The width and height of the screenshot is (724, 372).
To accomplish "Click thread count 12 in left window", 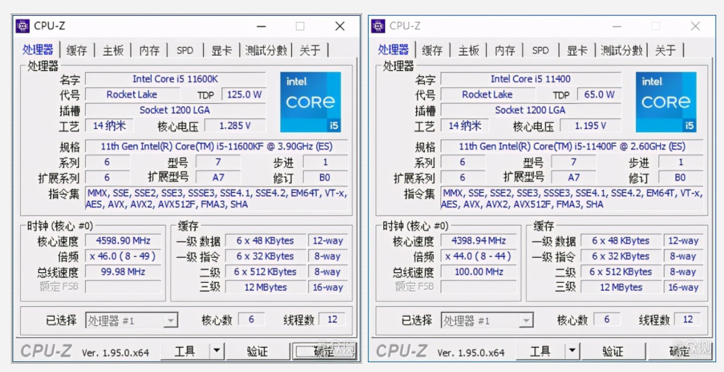I will [332, 320].
